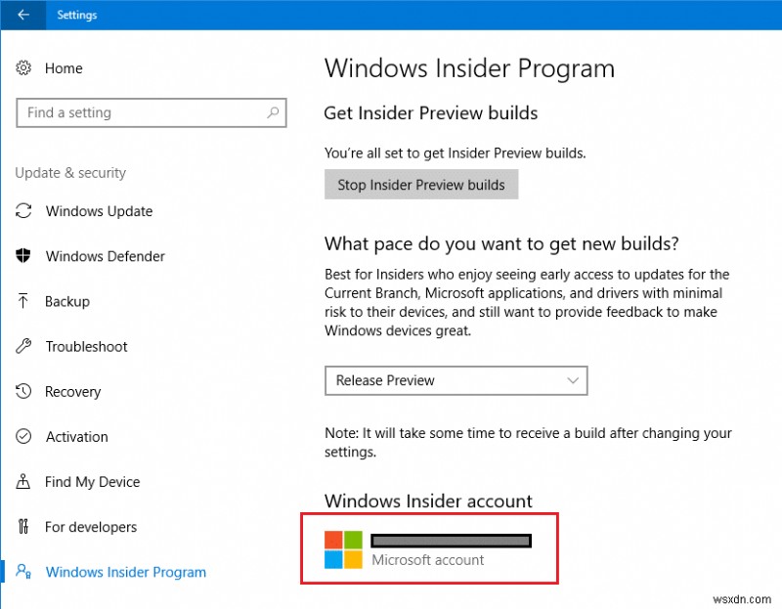Click Stop Insider Preview builds
Screen dimensions: 782x609
tap(421, 184)
